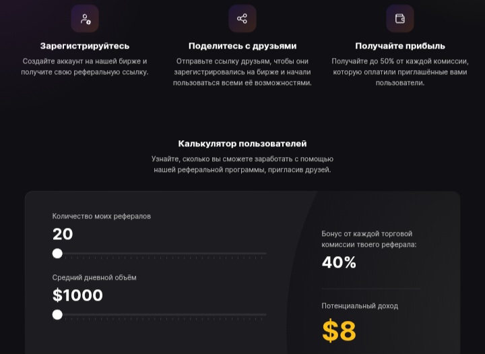Click the Количество моих рефералов label
The width and height of the screenshot is (485, 354).
pyautogui.click(x=102, y=216)
